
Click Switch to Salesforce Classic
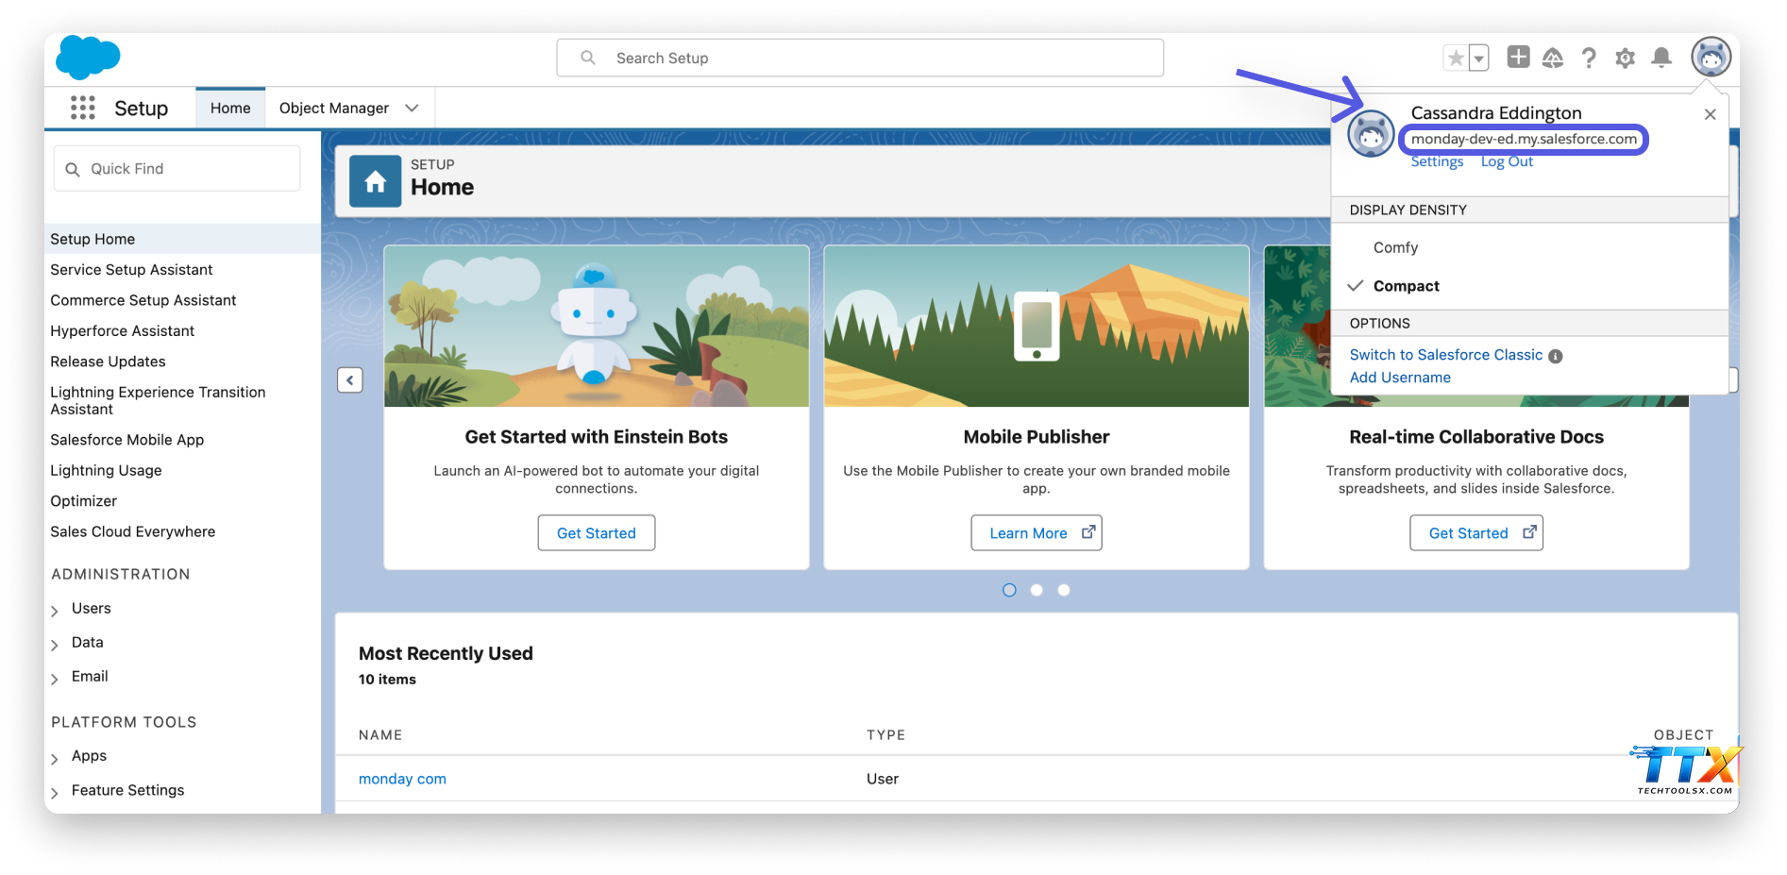pyautogui.click(x=1445, y=355)
